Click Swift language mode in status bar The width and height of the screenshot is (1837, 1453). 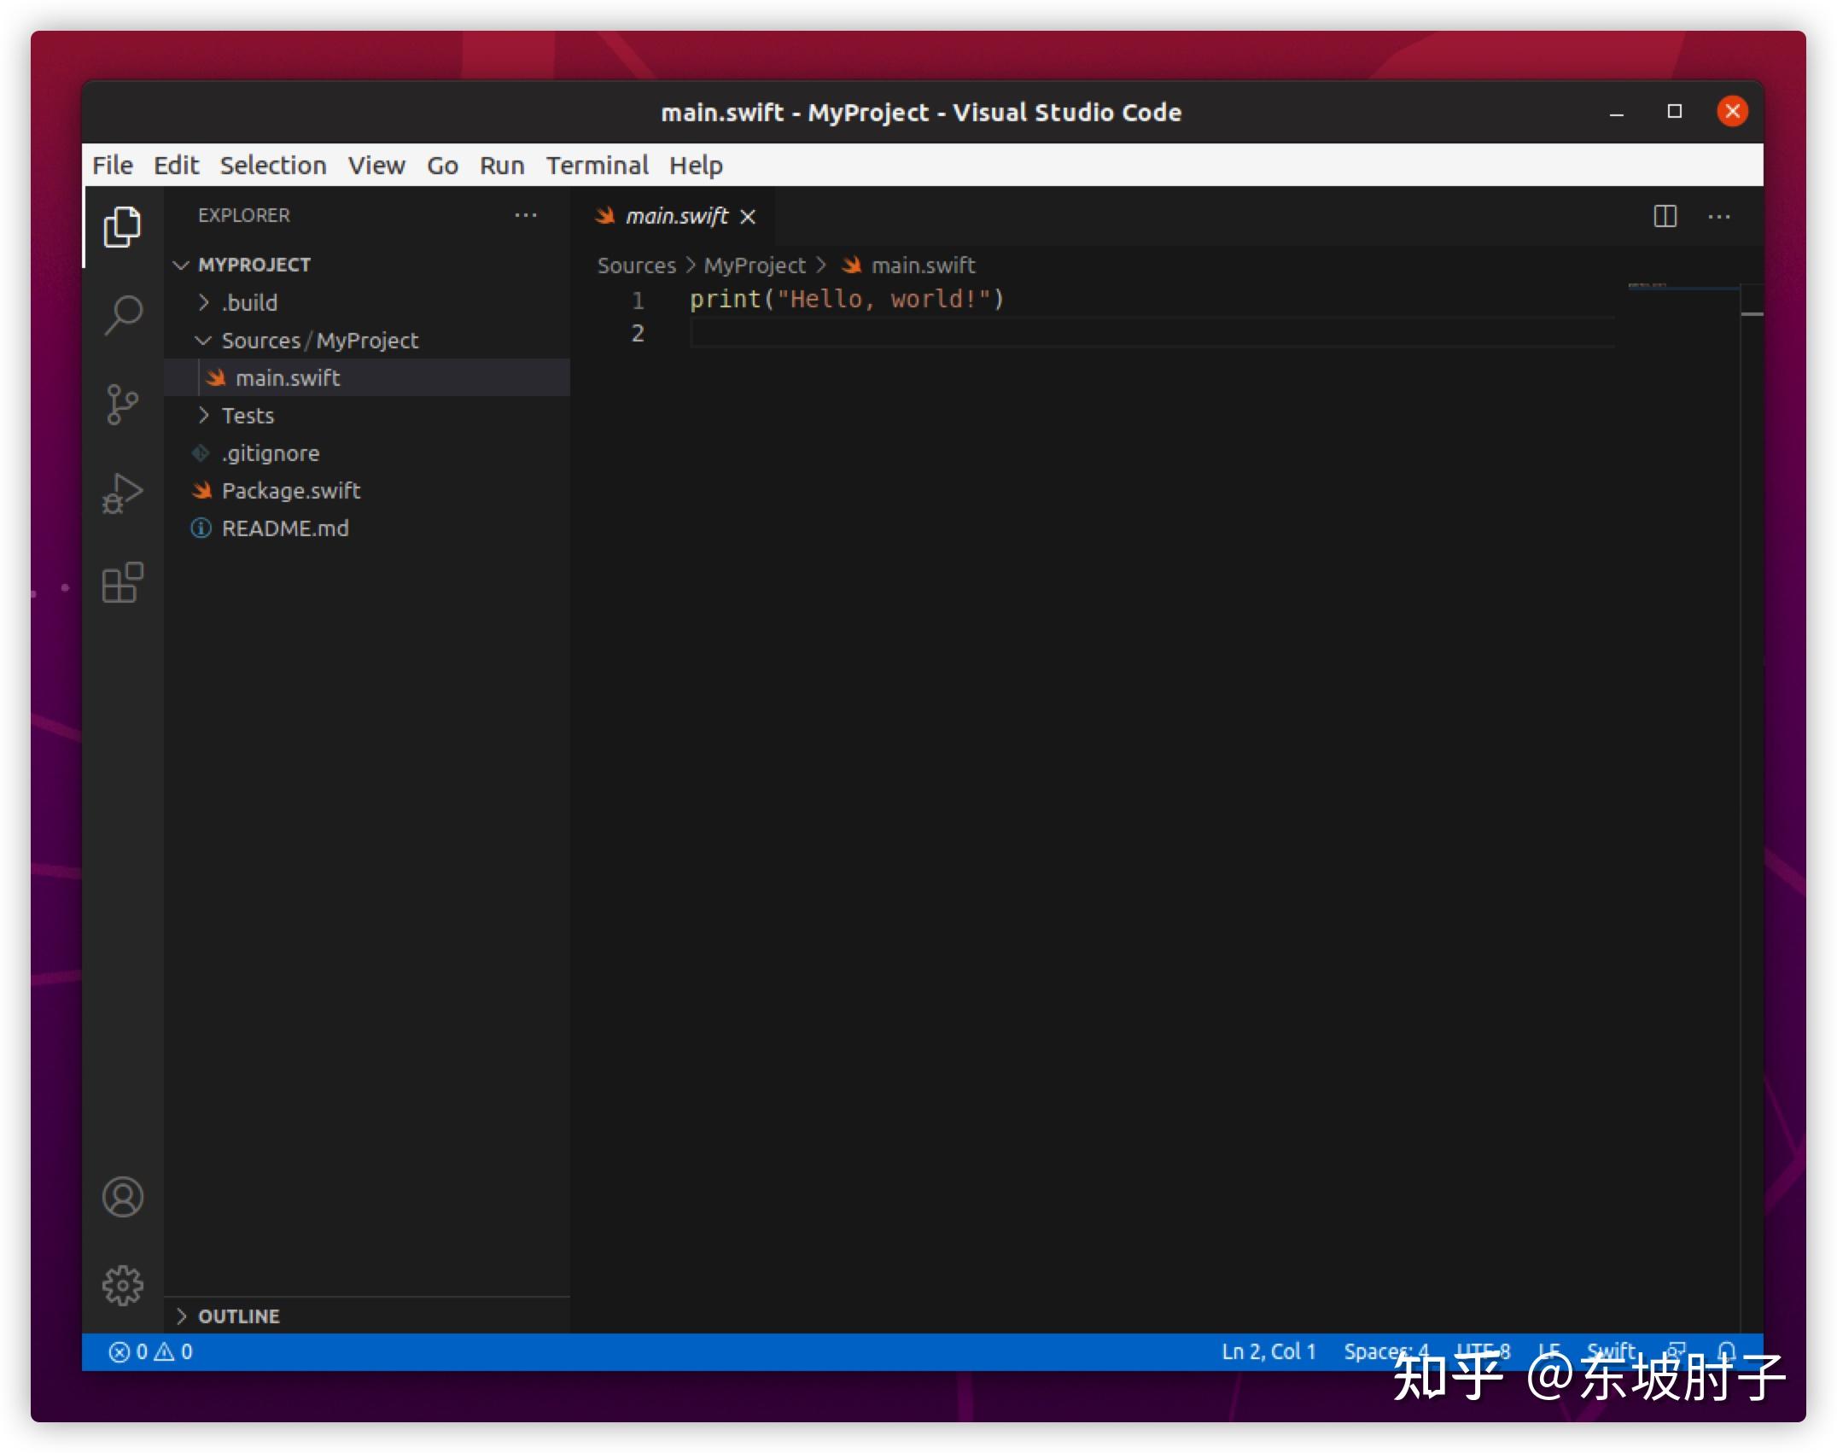(1610, 1351)
